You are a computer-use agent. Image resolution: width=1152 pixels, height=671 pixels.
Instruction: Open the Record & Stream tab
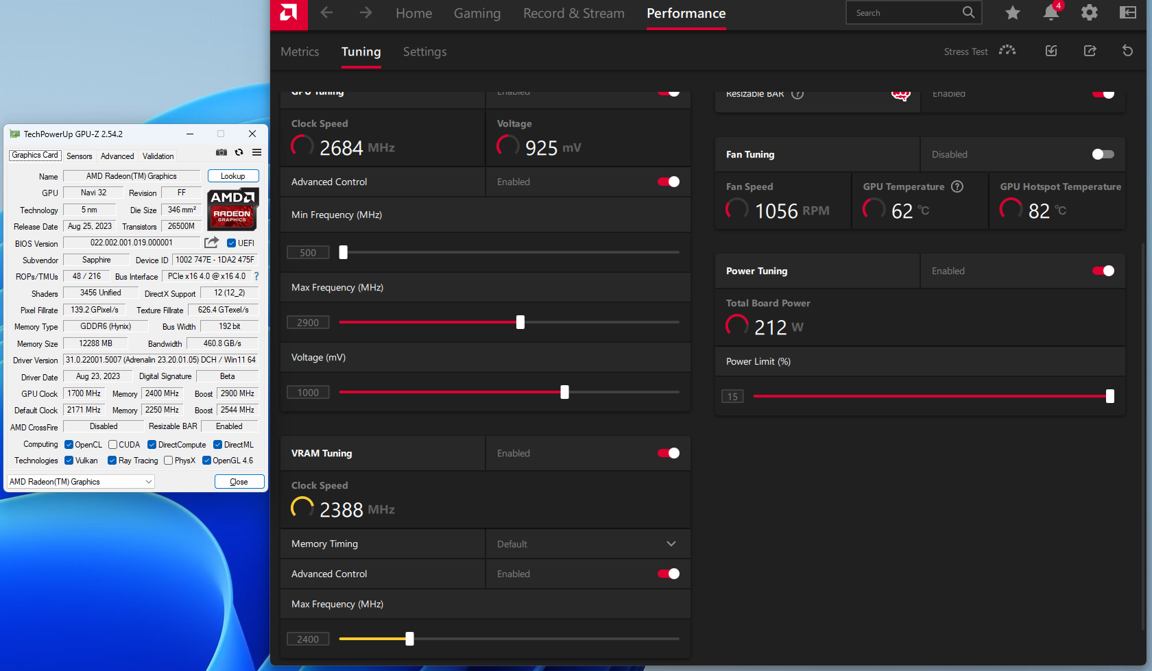point(574,13)
